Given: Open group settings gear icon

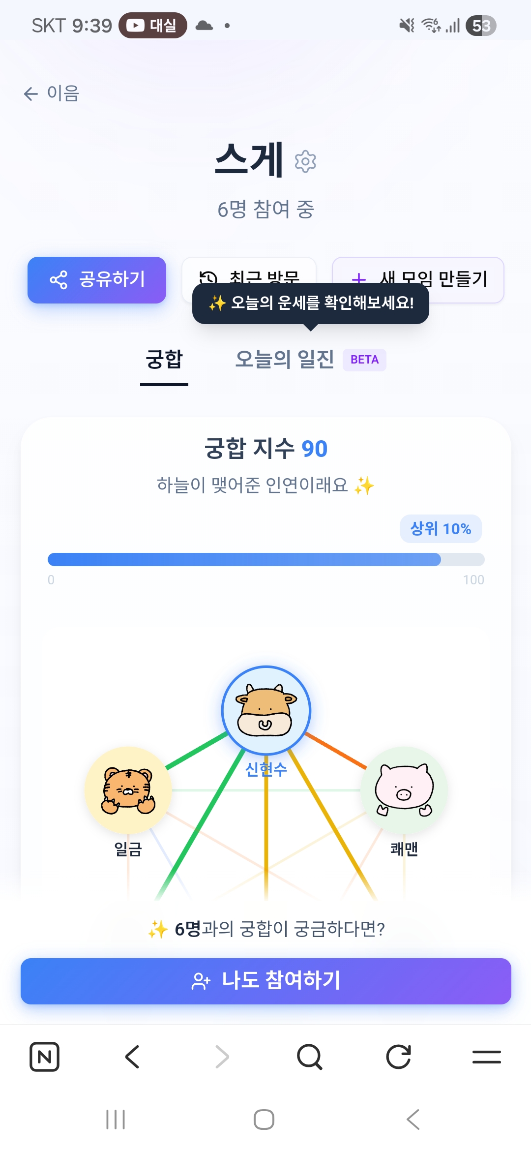Looking at the screenshot, I should [305, 161].
